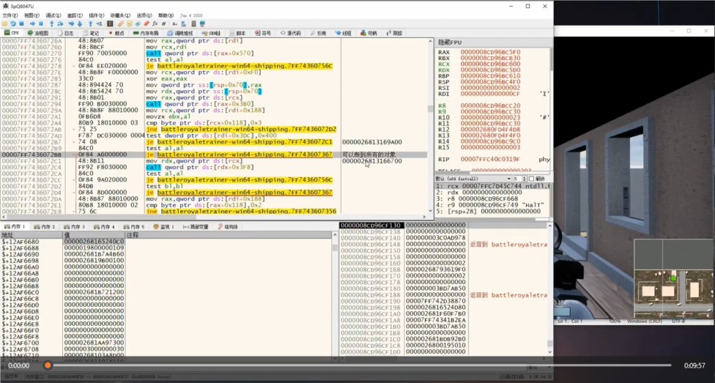Switch to the 断点 breakpoints tab
The height and width of the screenshot is (383, 715).
[116, 33]
